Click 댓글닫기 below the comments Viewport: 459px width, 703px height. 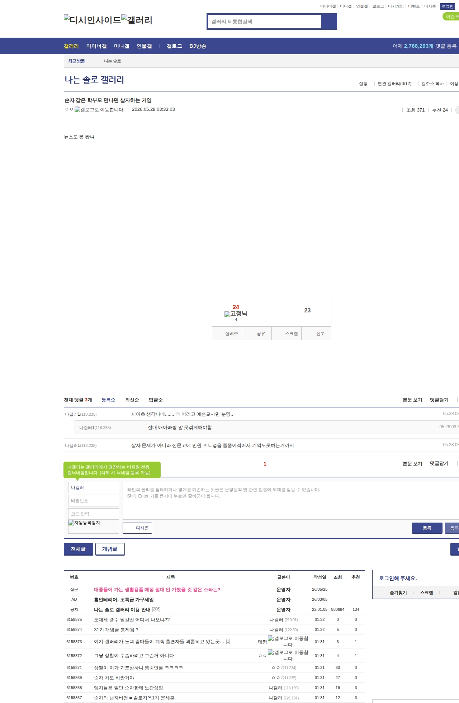(439, 463)
